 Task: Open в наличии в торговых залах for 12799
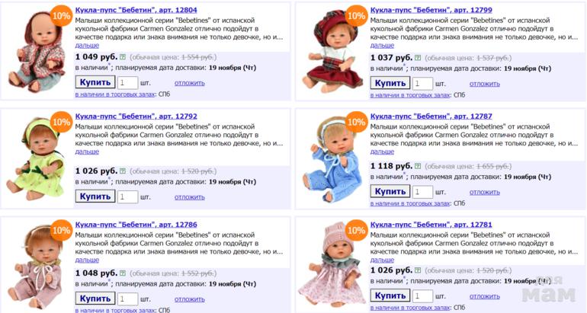pos(410,95)
